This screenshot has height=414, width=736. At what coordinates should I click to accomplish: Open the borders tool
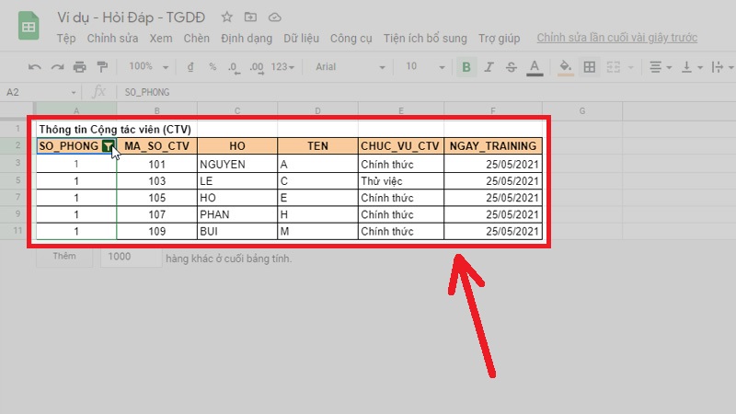point(590,66)
